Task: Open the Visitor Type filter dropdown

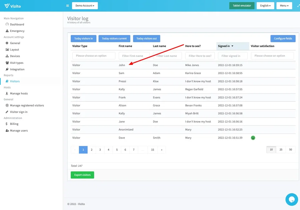Action: 94,56
